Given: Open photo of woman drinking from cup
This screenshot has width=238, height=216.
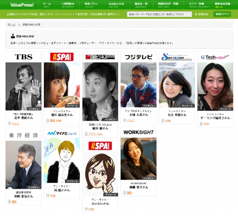Looking at the screenshot, I should [x=62, y=85].
